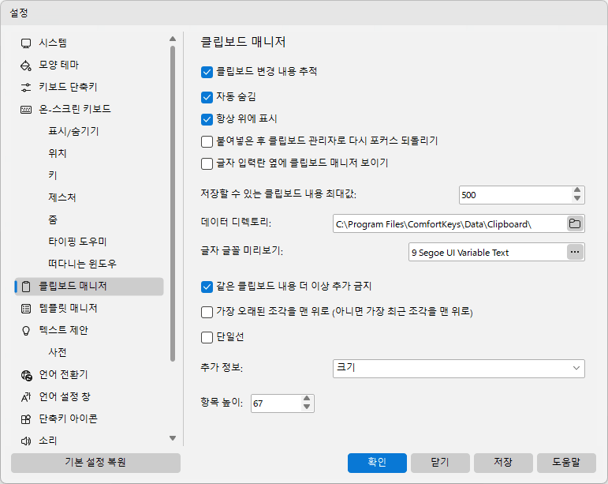Click the 저장 button
This screenshot has width=608, height=484.
point(503,463)
